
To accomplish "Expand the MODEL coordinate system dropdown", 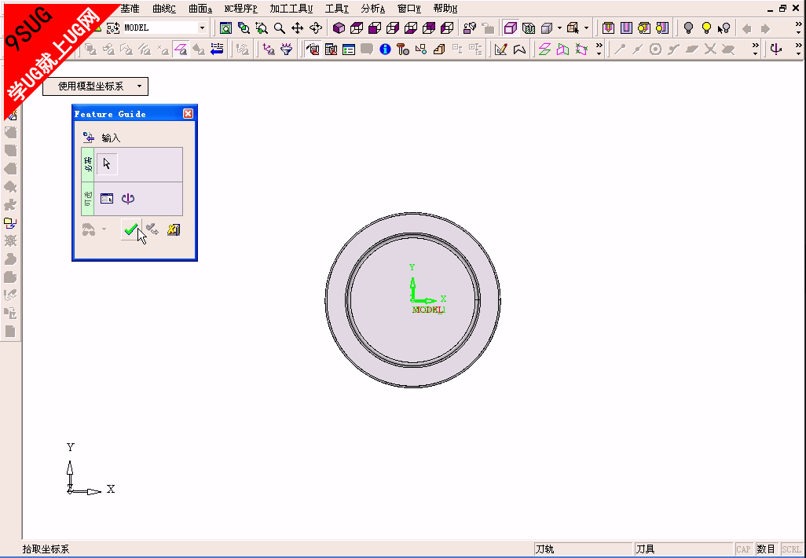I will coord(202,28).
